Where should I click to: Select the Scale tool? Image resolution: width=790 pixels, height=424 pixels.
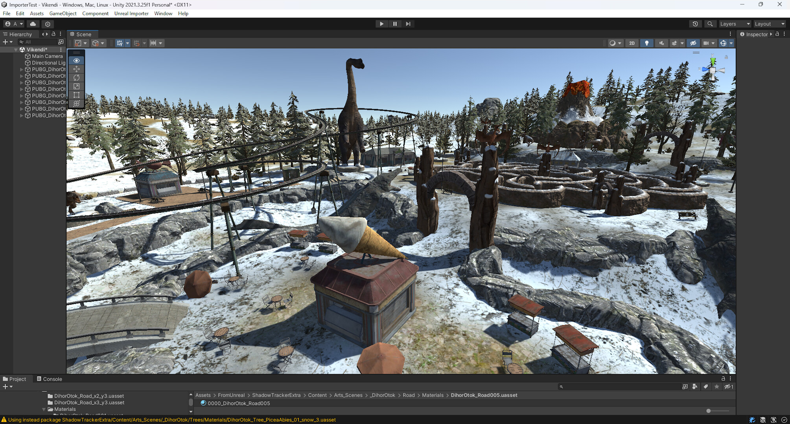(x=76, y=86)
